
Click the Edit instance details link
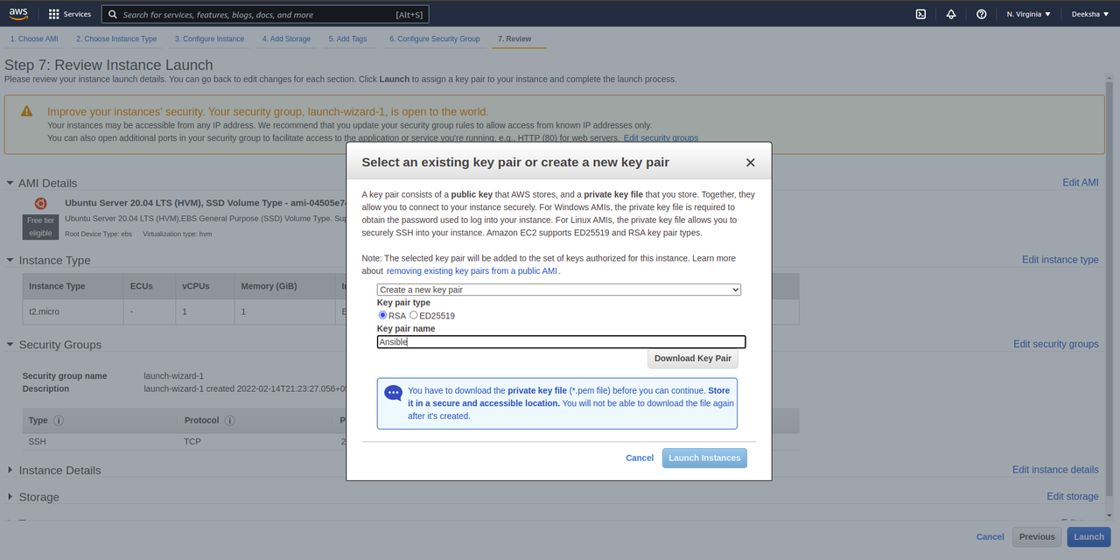[x=1055, y=470]
